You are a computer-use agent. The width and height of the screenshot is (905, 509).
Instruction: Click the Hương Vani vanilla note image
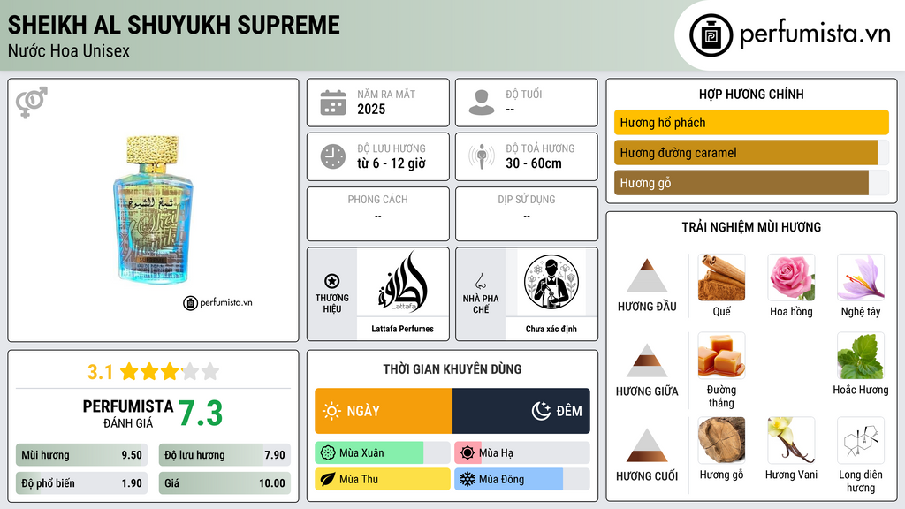(791, 441)
